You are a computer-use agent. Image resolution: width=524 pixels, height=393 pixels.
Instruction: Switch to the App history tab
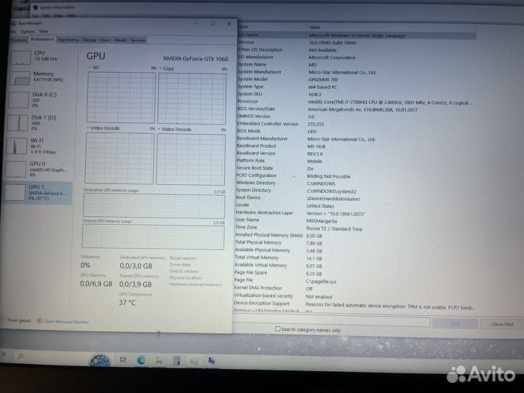pos(68,40)
